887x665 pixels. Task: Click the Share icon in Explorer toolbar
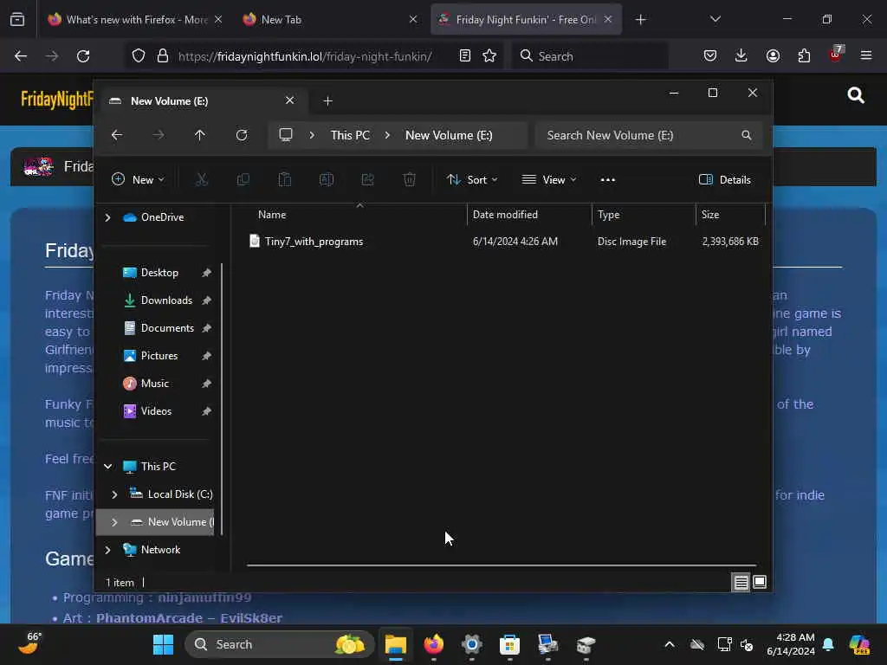(x=367, y=180)
